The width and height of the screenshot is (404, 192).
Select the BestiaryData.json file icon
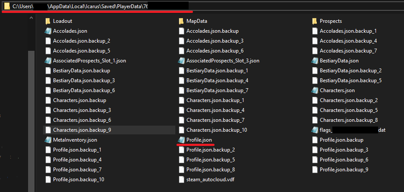pyautogui.click(x=315, y=61)
